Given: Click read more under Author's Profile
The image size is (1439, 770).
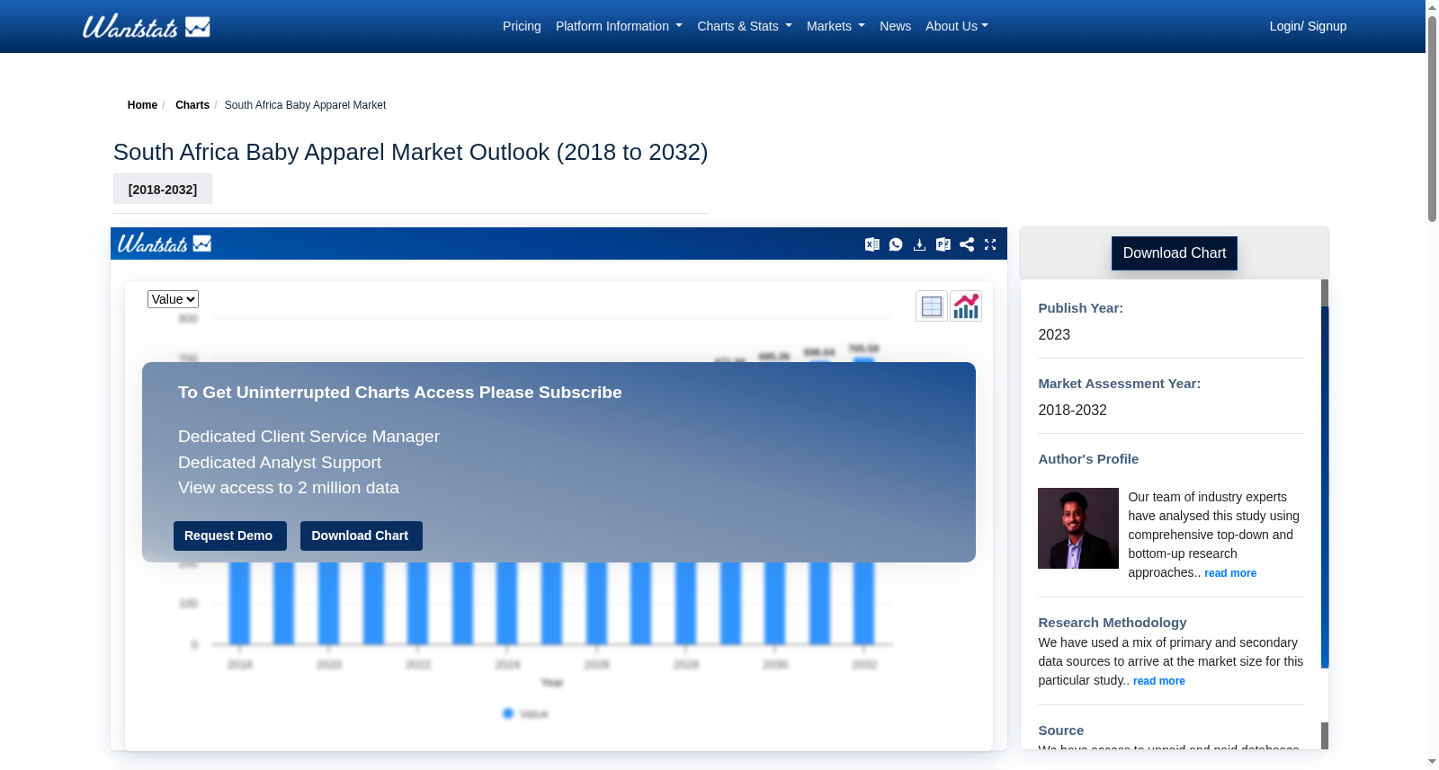Looking at the screenshot, I should [x=1230, y=573].
